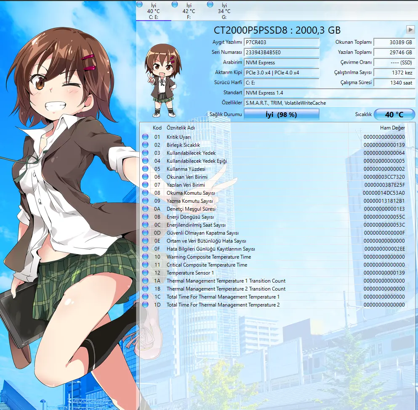Click status icon for row 1D
Image resolution: width=418 pixels, height=410 pixels.
tap(145, 304)
